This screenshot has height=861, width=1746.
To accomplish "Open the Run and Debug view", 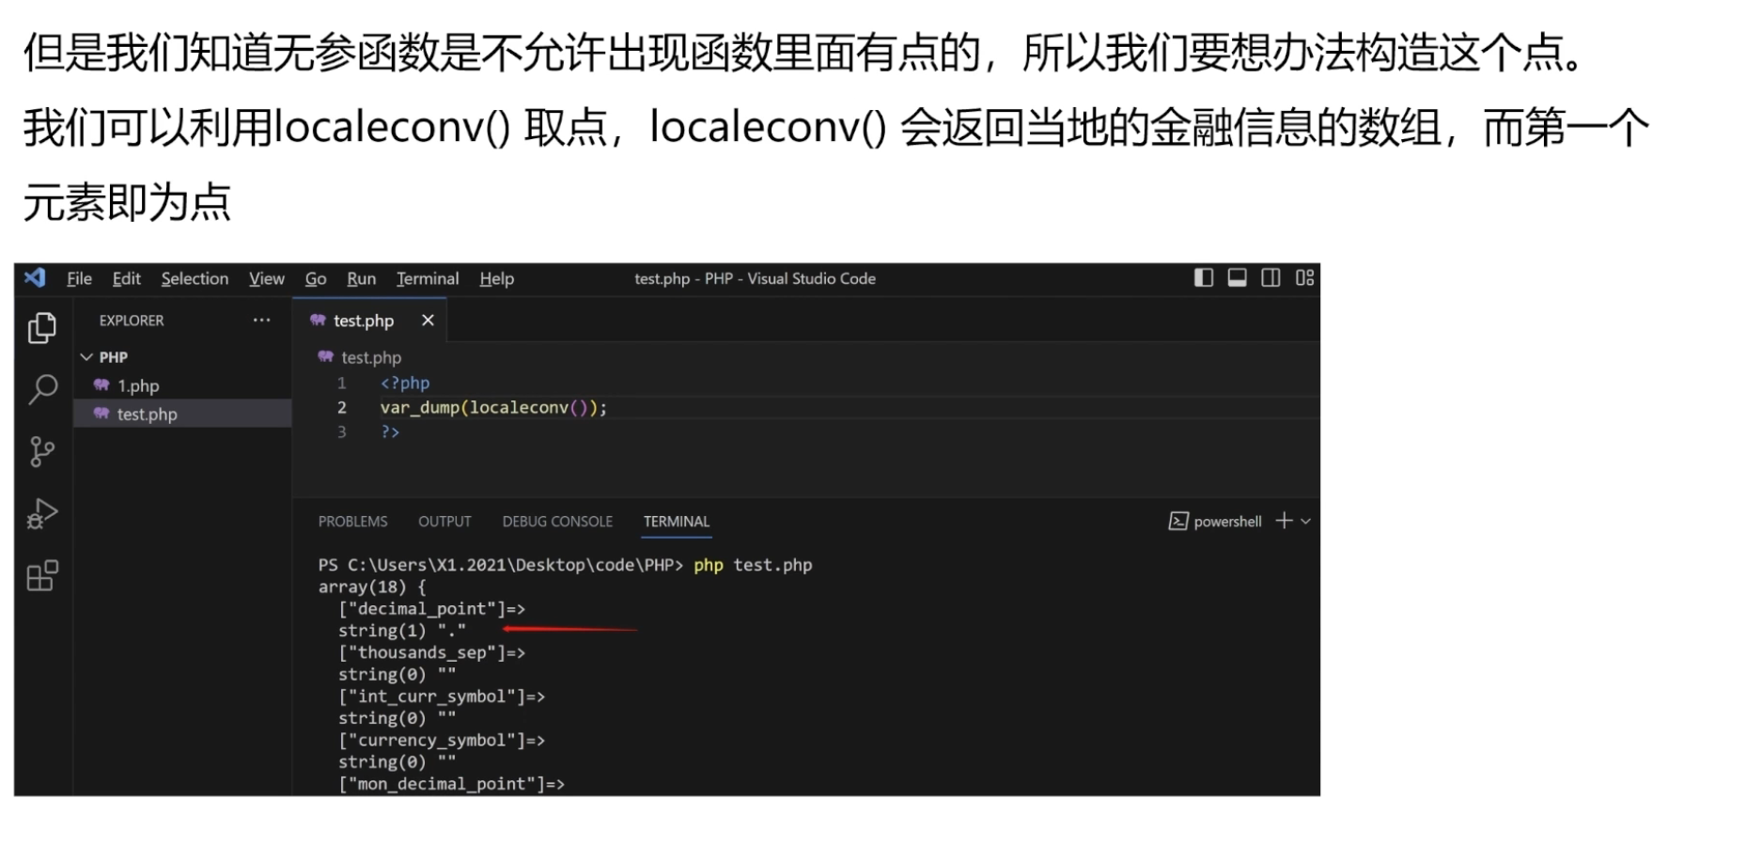I will click(42, 514).
